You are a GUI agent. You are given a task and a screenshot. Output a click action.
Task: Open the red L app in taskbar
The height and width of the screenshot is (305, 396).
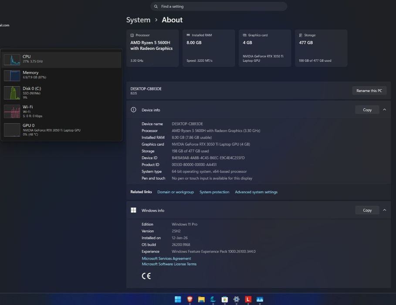pos(248,299)
